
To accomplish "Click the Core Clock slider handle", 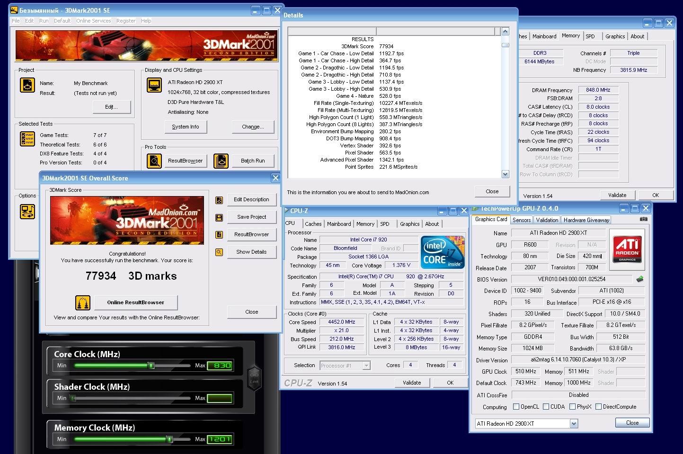I will point(151,365).
